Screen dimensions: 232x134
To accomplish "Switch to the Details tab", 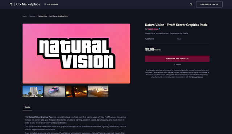I will point(27,107).
